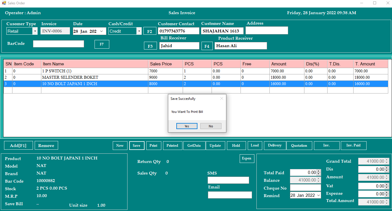Open the Remind date dropdown
Image resolution: width=392 pixels, height=211 pixels.
[319, 195]
